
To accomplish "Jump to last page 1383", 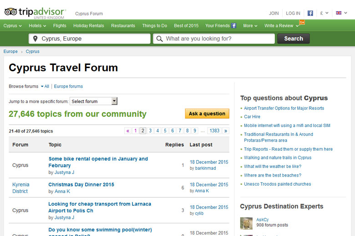I will pos(214,131).
